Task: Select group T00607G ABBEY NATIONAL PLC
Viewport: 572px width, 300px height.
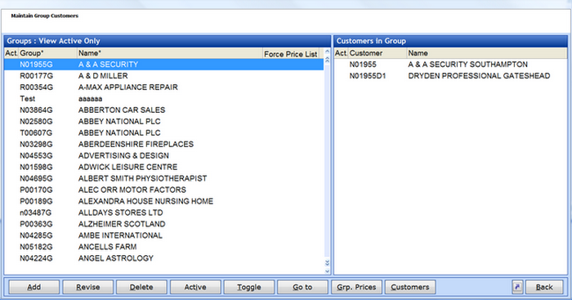Action: (163, 133)
